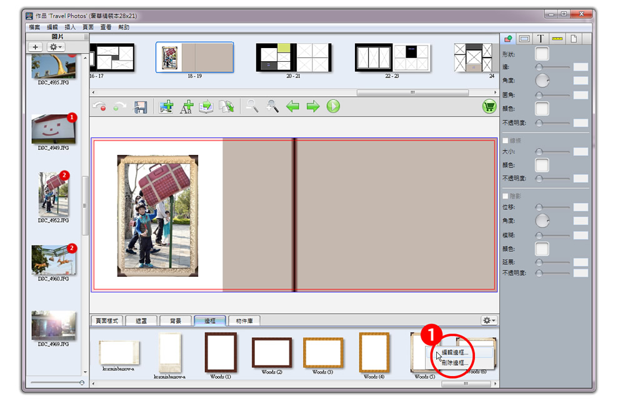Switch to the 背景 tab
Image resolution: width=620 pixels, height=403 pixels.
coord(175,321)
